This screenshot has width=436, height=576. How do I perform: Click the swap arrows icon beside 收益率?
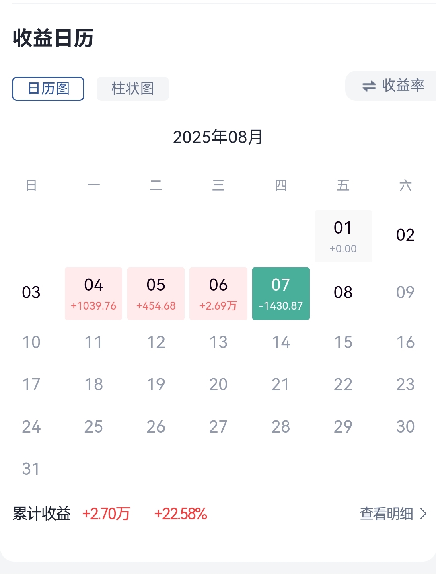coord(369,86)
